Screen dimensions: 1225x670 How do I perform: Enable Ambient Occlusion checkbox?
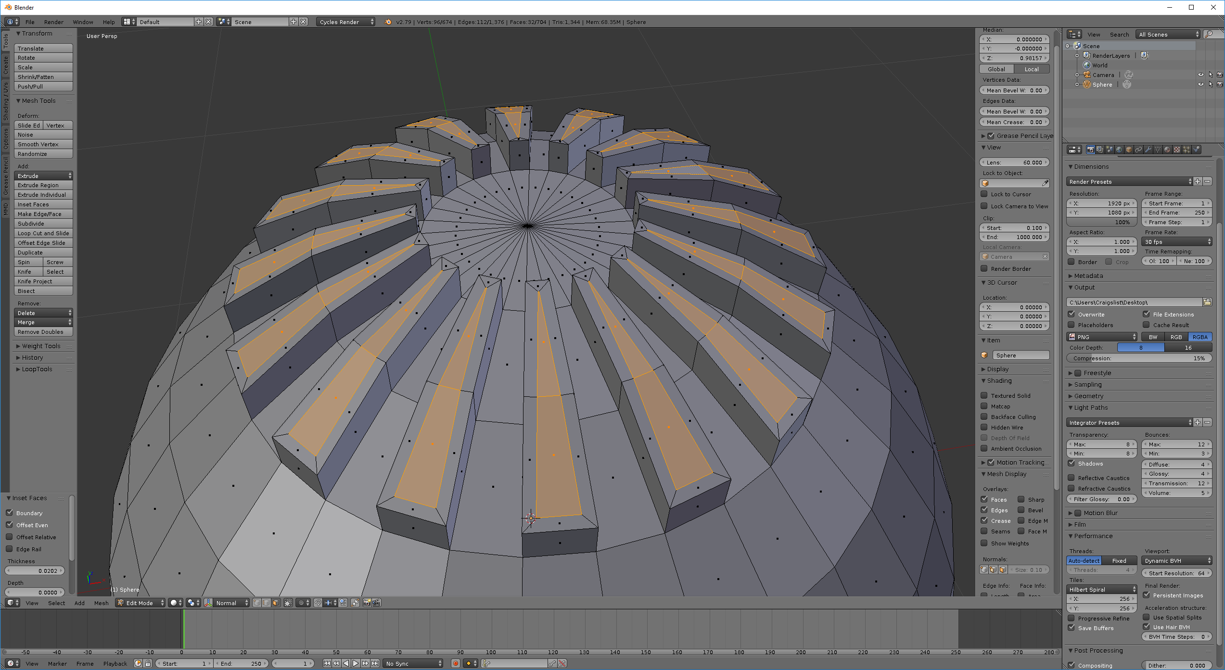coord(984,448)
